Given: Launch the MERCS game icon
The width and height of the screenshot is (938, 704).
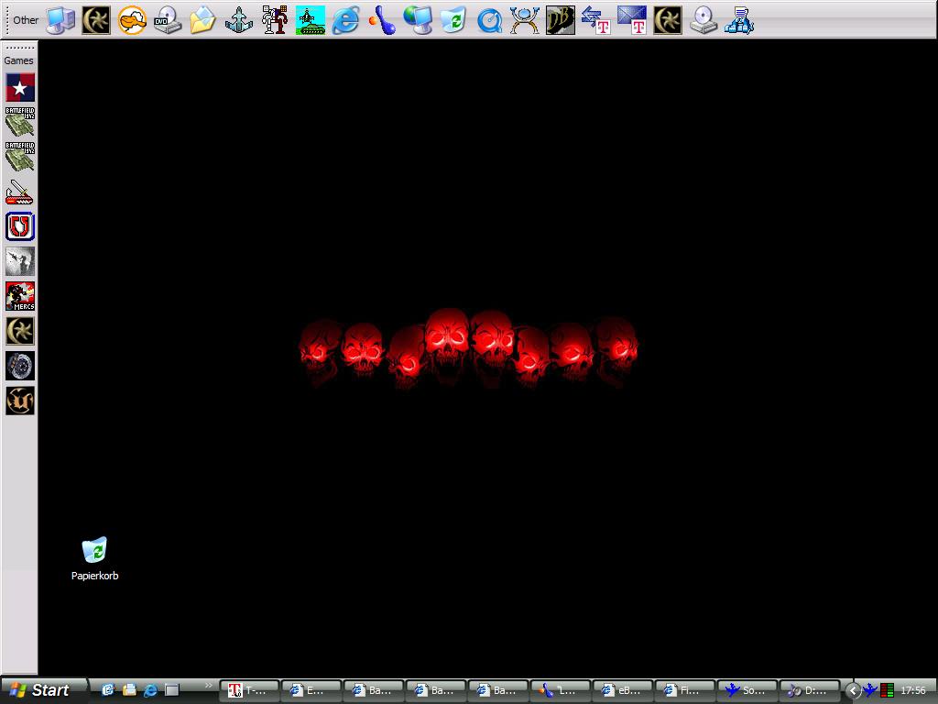Looking at the screenshot, I should pyautogui.click(x=20, y=296).
